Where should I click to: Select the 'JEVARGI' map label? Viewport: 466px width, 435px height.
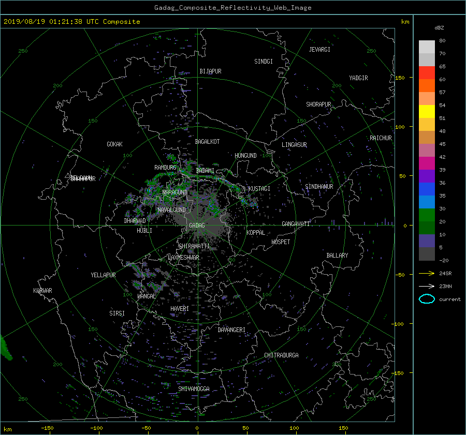click(319, 50)
